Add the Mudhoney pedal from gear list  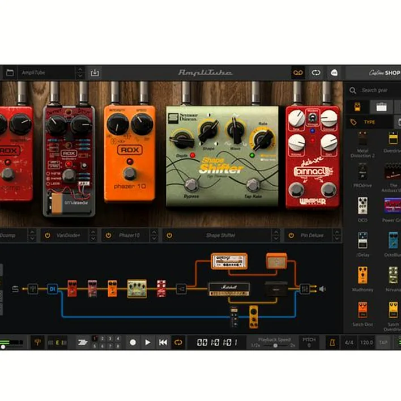pyautogui.click(x=362, y=275)
